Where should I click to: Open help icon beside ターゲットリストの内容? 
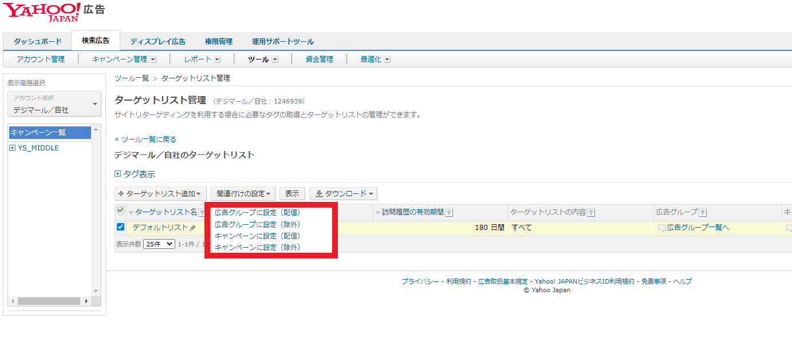(591, 213)
